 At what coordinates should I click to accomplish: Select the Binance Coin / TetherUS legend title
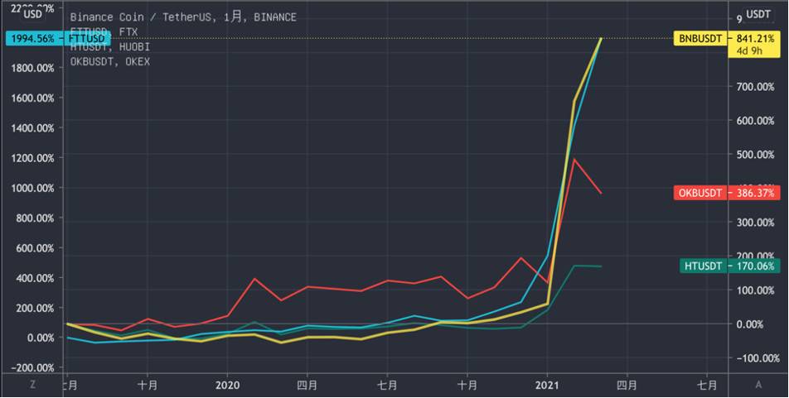point(183,17)
